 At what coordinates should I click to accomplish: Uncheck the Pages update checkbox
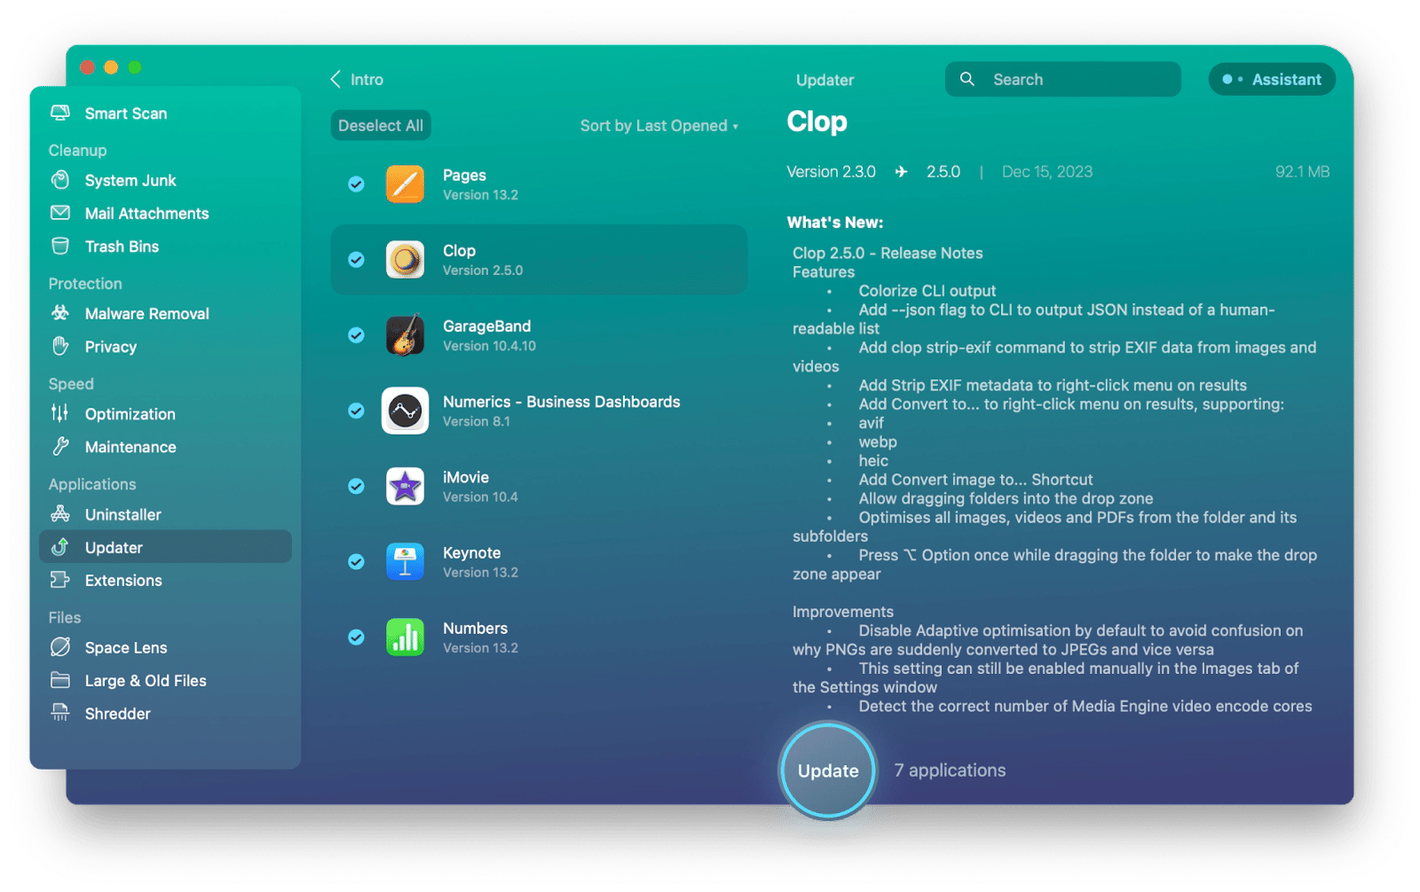pos(356,184)
